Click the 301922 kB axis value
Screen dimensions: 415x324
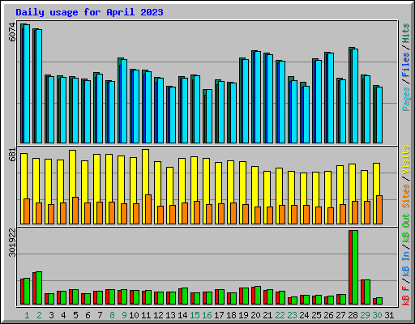click(12, 243)
